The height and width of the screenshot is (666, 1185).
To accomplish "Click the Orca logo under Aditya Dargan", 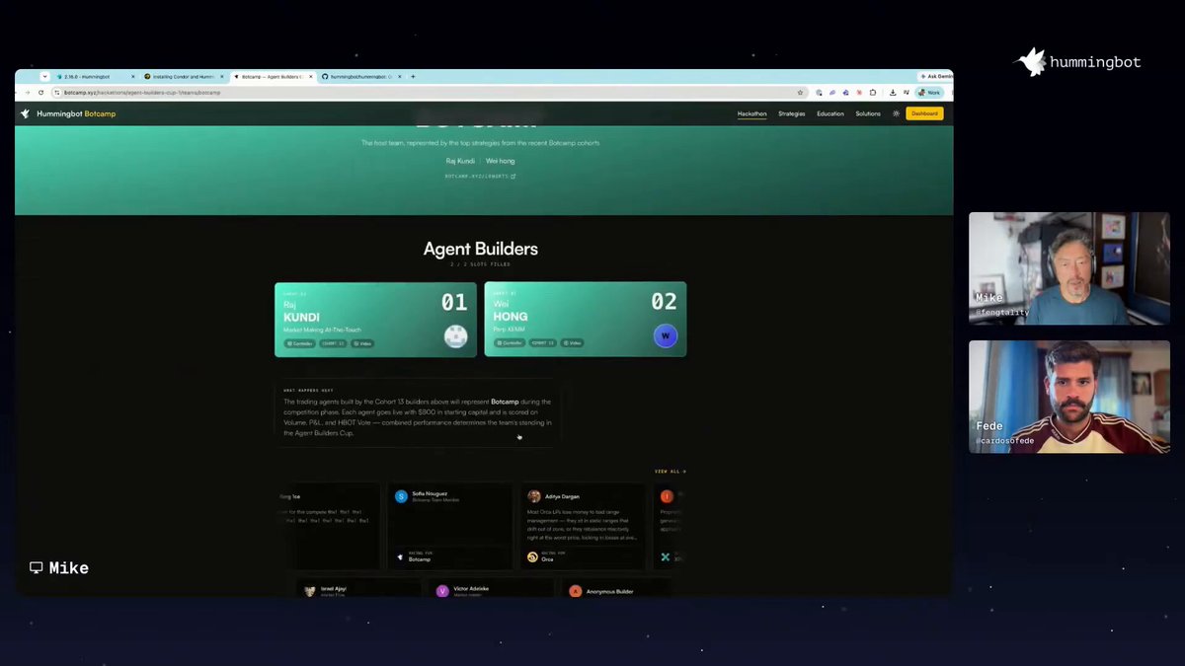I will (532, 556).
